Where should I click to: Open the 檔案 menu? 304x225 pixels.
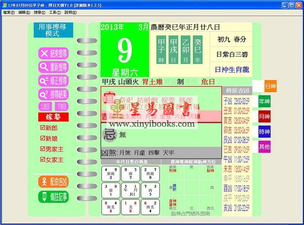pyautogui.click(x=9, y=12)
